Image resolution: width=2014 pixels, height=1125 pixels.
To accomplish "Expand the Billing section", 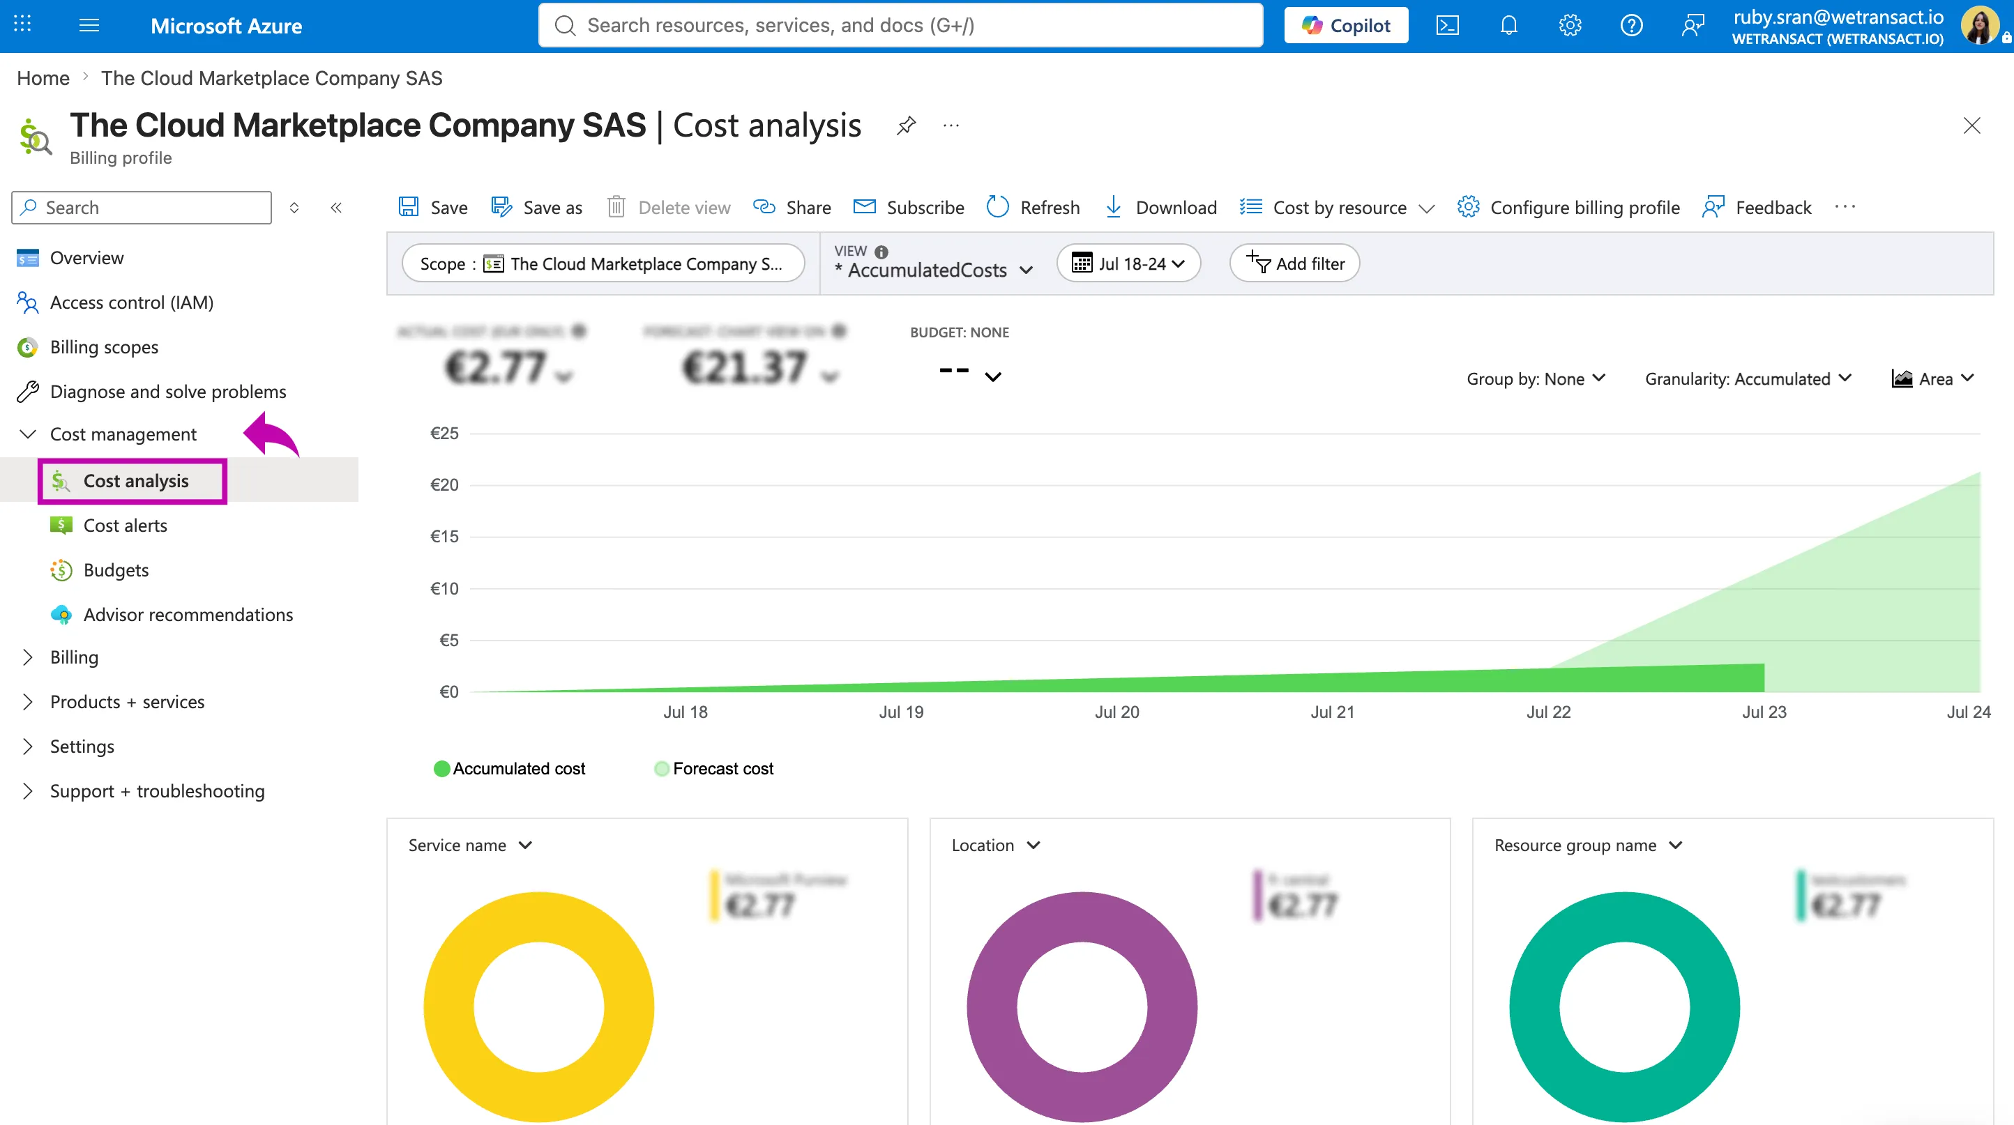I will tap(28, 657).
